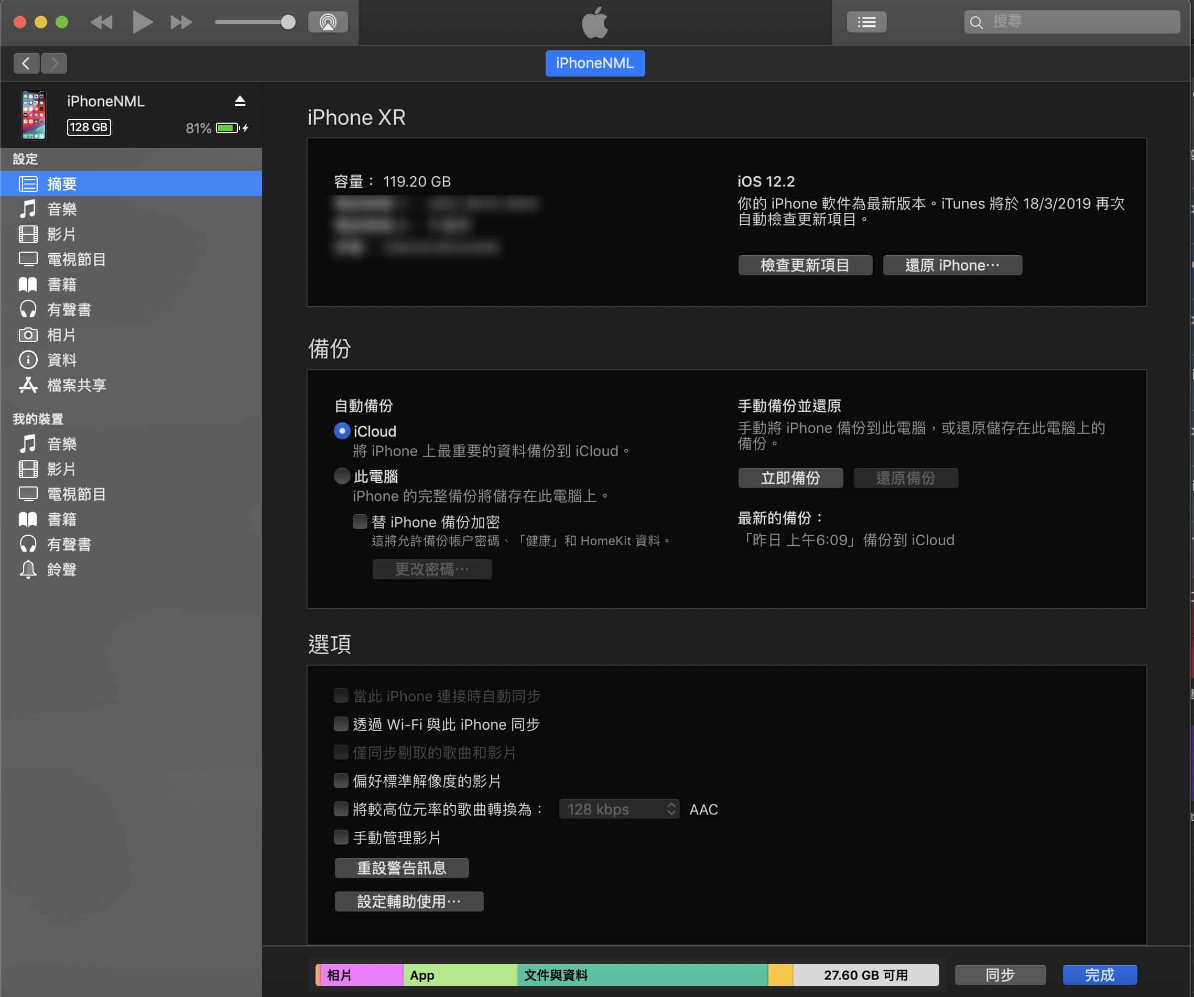Screen dimensions: 1194x997
Task: Click the 重設警告訊息 button
Action: click(x=401, y=868)
